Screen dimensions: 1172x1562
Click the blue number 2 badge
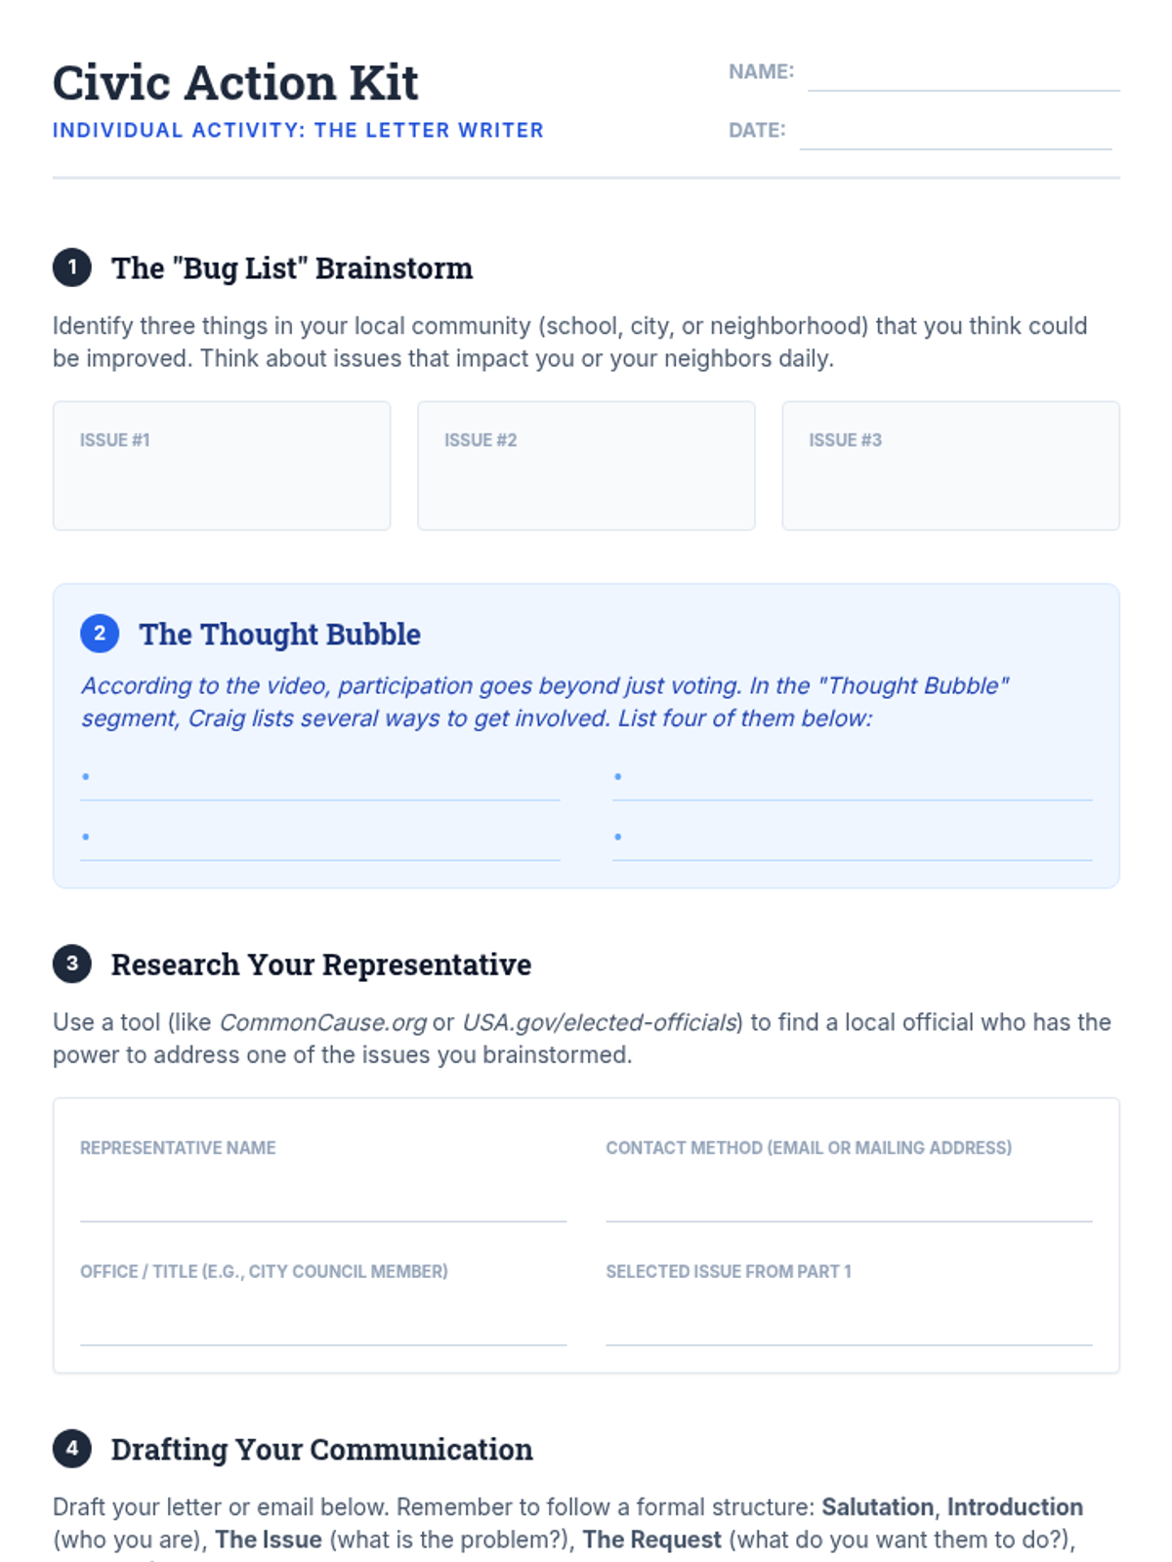[100, 634]
